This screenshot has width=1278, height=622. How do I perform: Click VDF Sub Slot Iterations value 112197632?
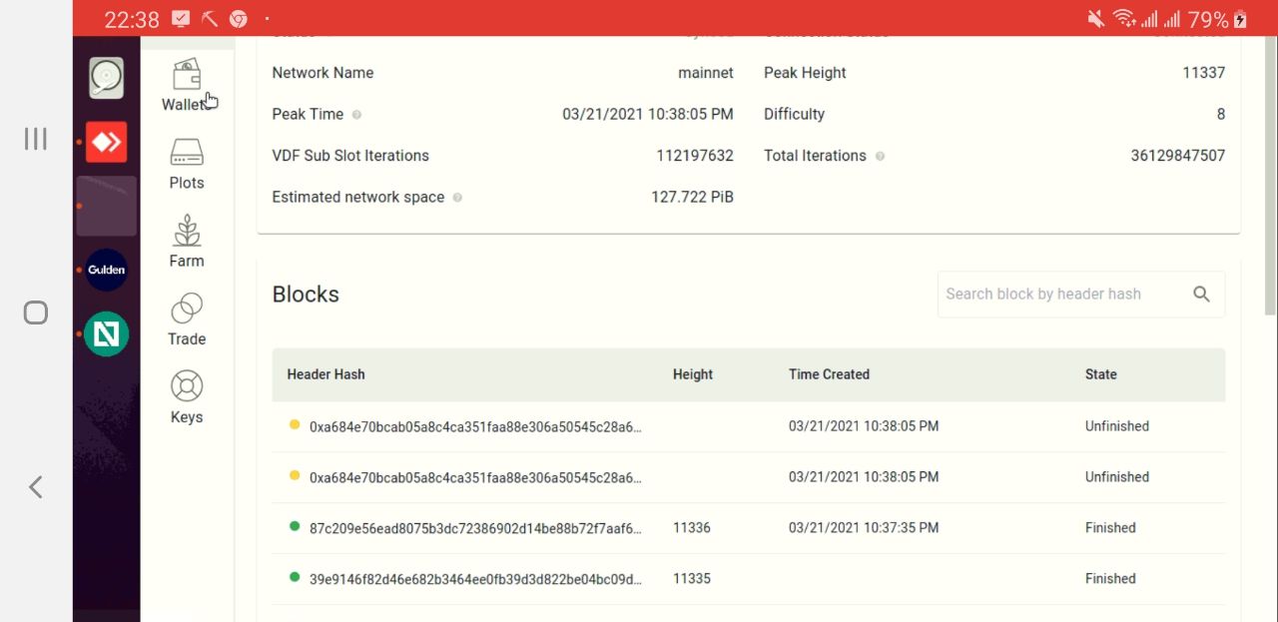pyautogui.click(x=695, y=156)
